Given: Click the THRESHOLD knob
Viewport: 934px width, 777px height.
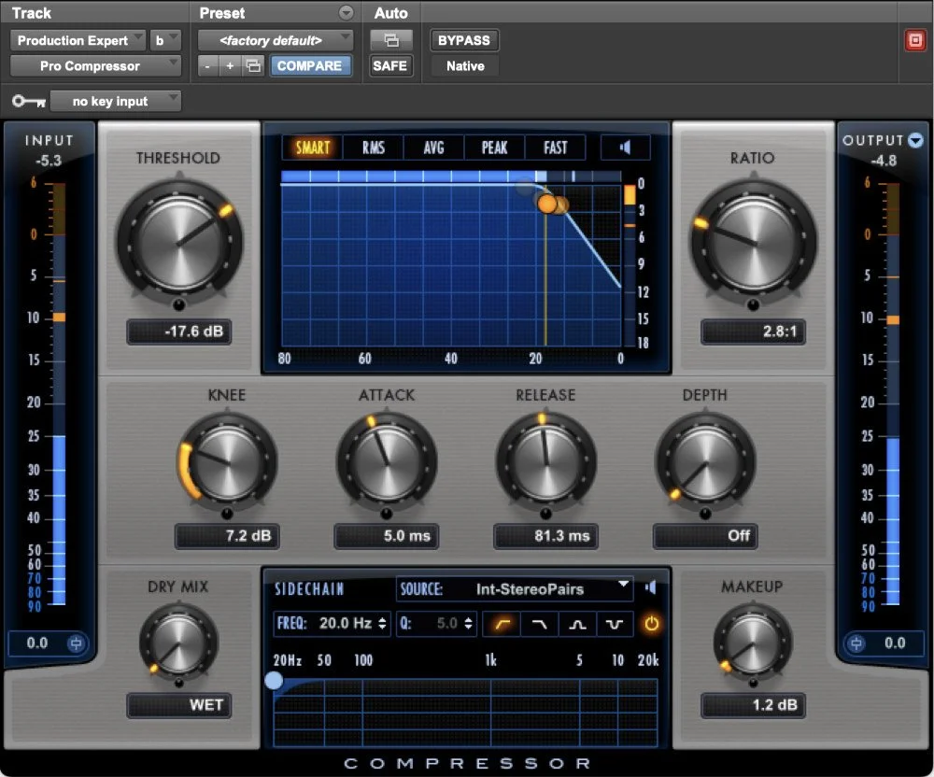Looking at the screenshot, I should pos(178,243).
